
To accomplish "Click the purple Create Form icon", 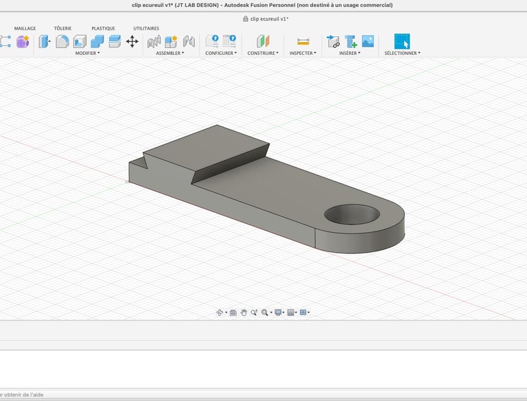I will point(23,41).
